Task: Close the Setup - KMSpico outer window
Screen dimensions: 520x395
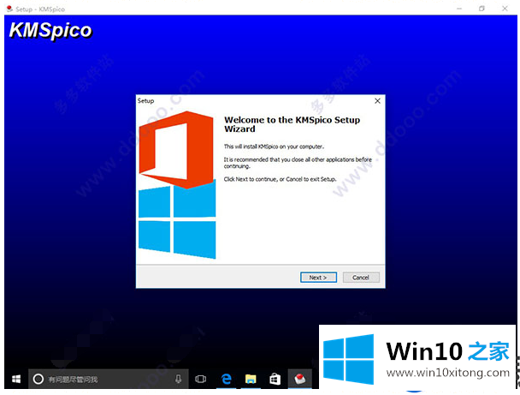Action: click(505, 9)
